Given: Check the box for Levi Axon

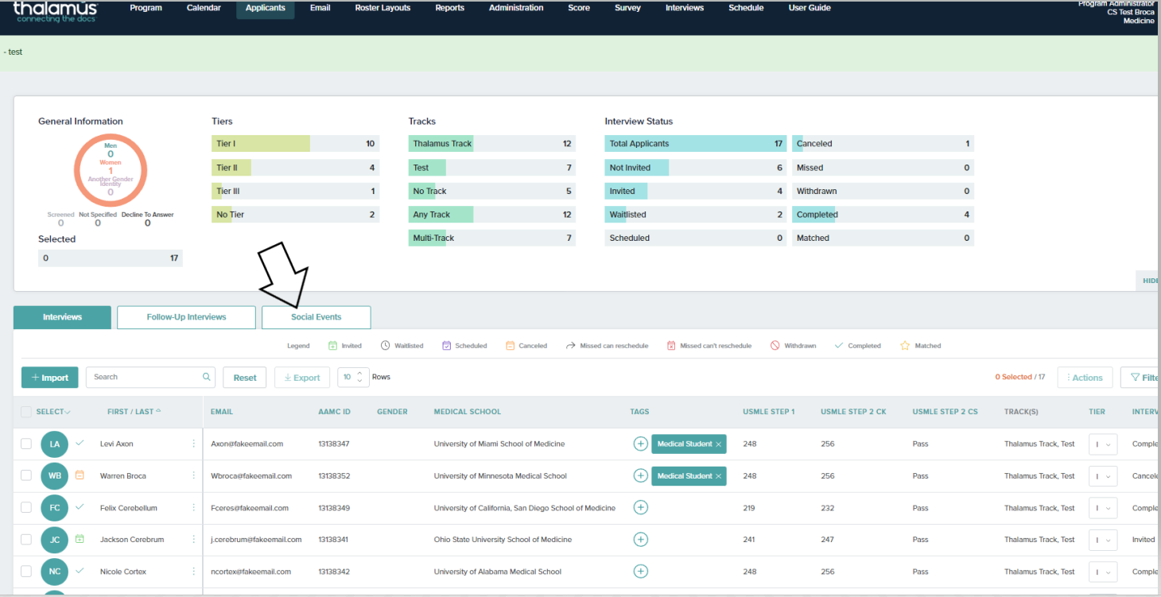Looking at the screenshot, I should coord(26,444).
